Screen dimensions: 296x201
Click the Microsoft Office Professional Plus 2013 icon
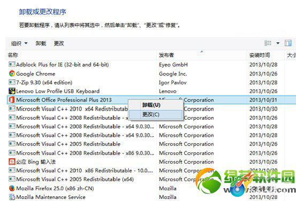(12, 100)
